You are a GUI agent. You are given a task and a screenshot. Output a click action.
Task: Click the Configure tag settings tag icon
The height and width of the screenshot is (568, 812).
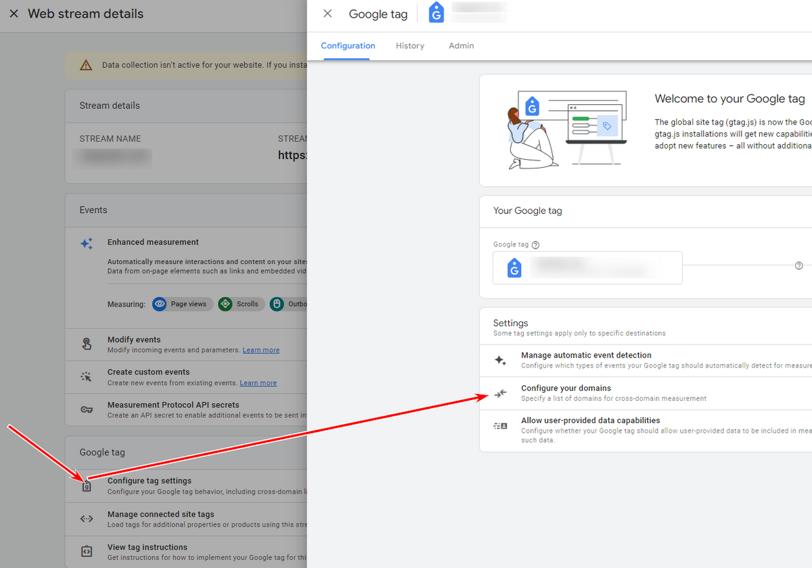87,486
